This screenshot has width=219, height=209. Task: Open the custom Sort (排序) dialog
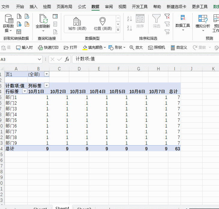pyautogui.click(x=140, y=21)
